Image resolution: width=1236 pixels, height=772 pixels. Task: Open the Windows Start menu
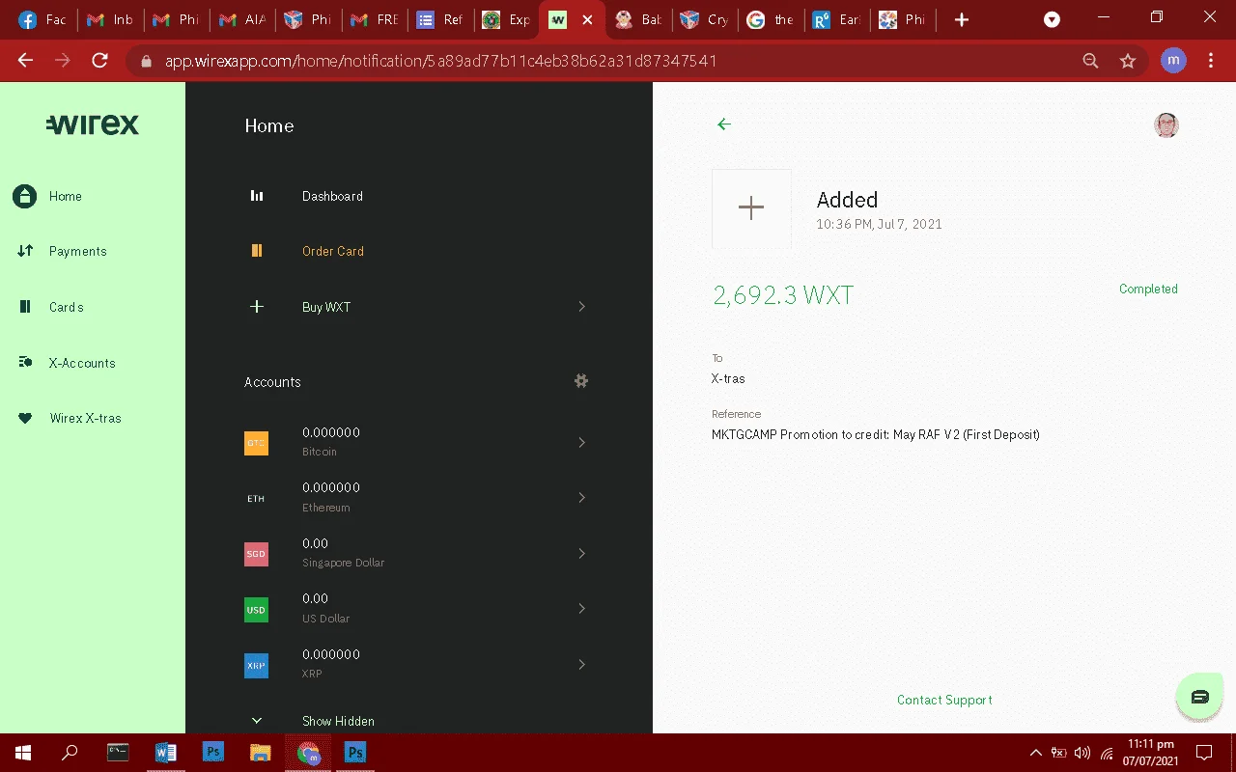[23, 753]
